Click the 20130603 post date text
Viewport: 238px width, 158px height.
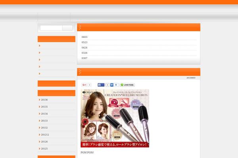pos(191,78)
